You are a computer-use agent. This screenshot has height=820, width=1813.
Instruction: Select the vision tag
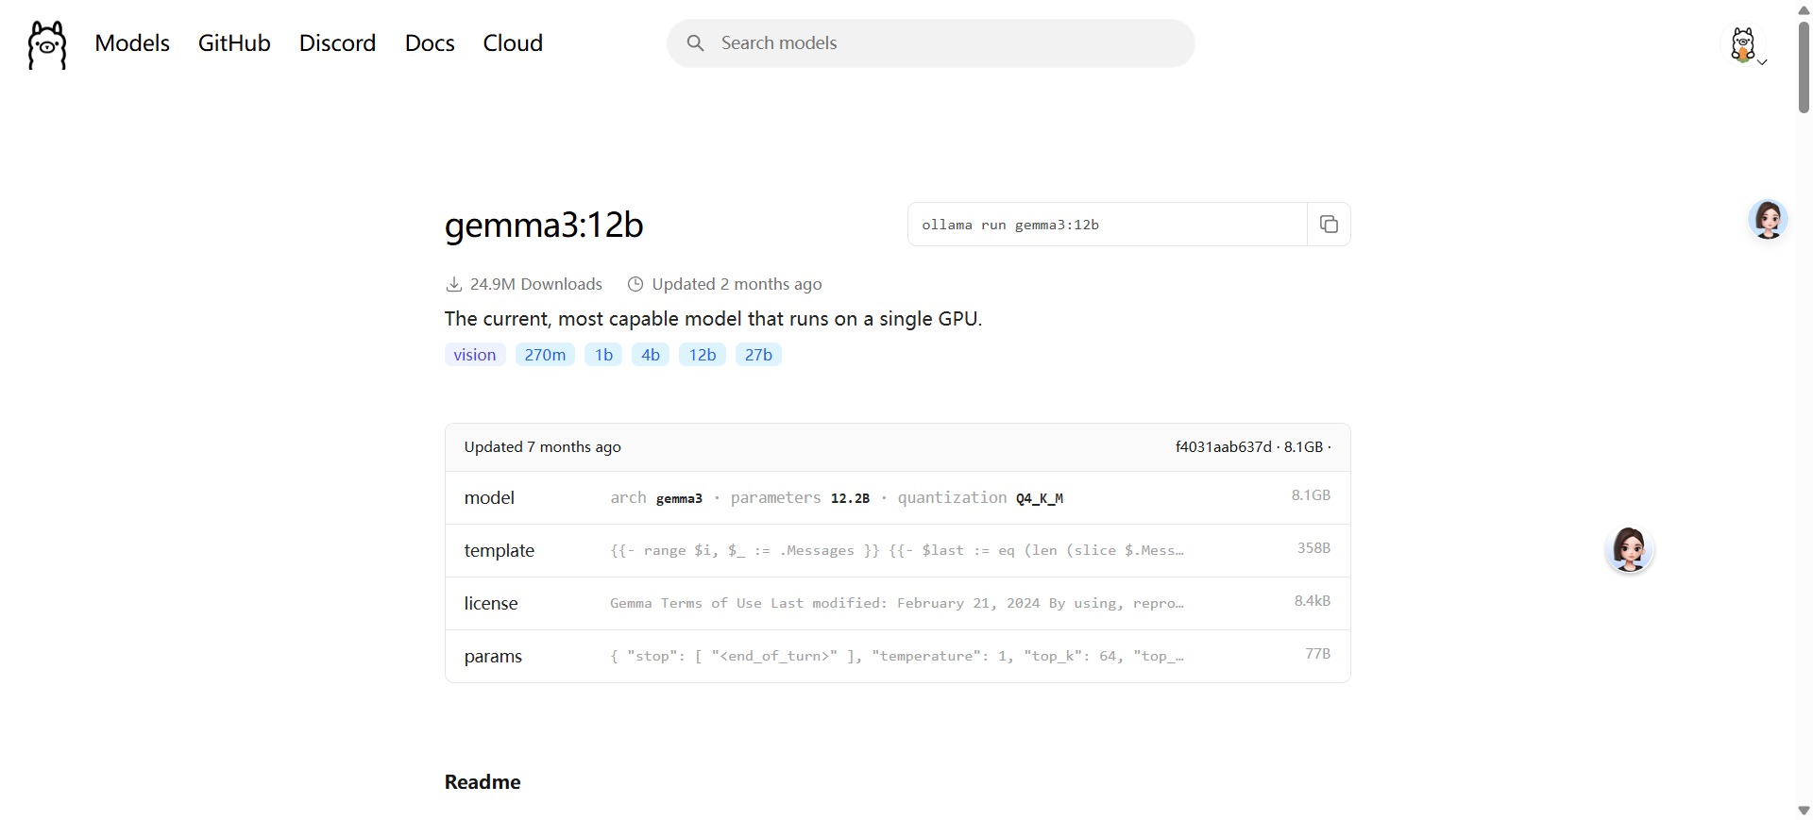click(475, 355)
